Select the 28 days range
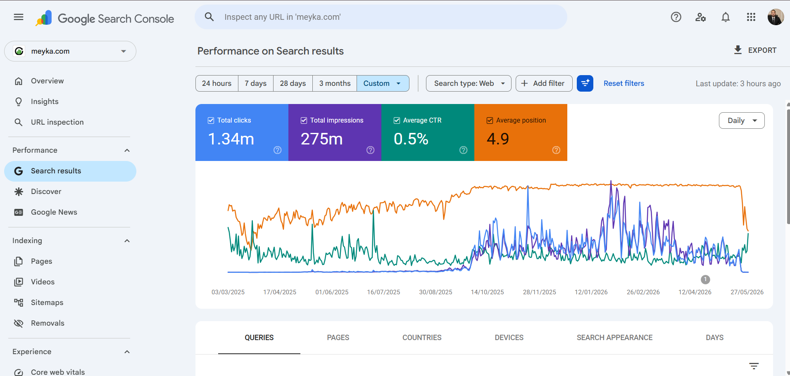 293,83
